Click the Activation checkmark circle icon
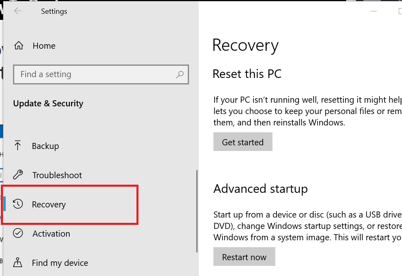402x276 pixels. (x=18, y=233)
